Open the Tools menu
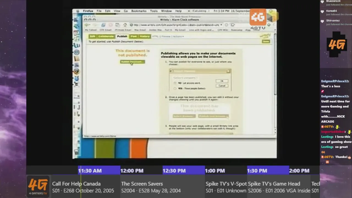The image size is (352, 198). (154, 11)
